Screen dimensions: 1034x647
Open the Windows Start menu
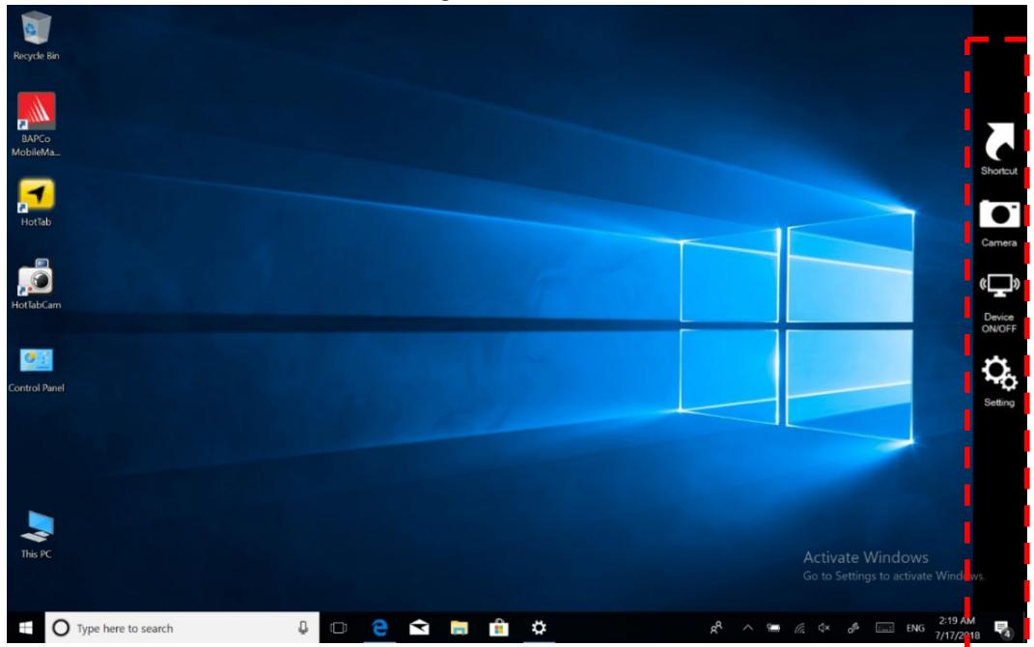26,628
